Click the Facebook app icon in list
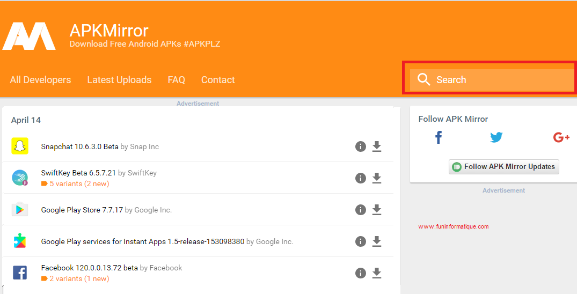Screen dimensions: 577x294 20,273
